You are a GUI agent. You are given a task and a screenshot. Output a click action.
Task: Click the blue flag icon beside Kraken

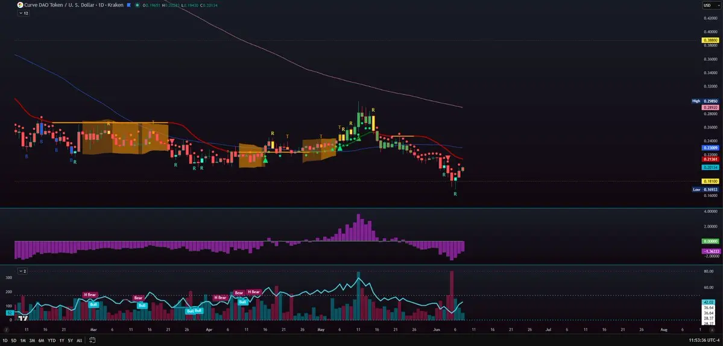128,5
